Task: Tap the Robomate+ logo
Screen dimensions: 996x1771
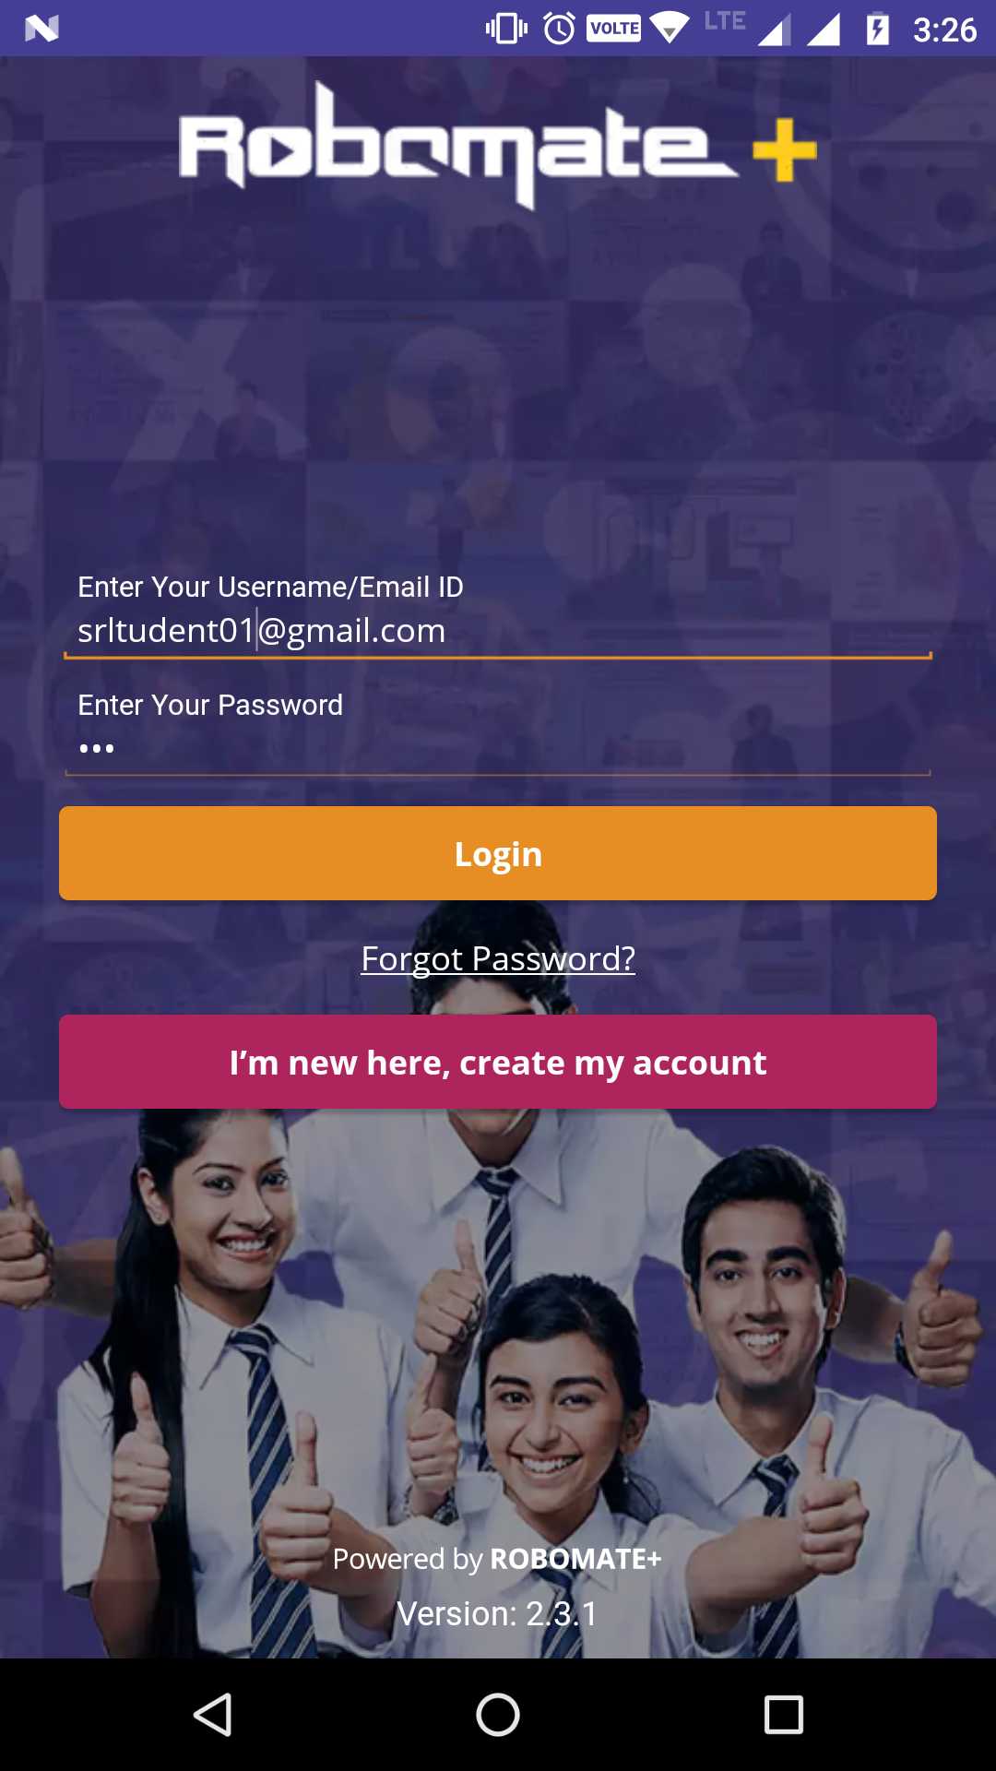Action: tap(498, 146)
